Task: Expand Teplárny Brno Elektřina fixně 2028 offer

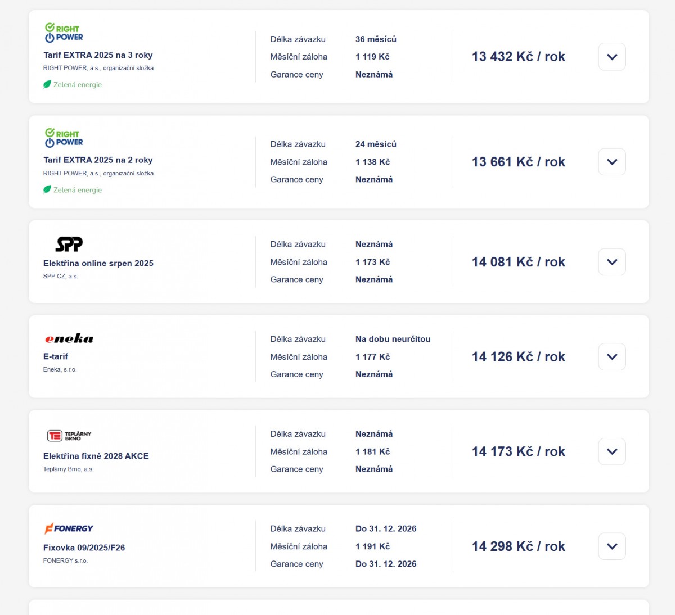Action: click(612, 451)
